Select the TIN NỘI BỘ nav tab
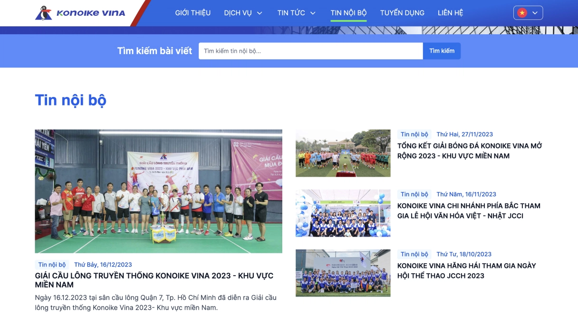 [349, 13]
